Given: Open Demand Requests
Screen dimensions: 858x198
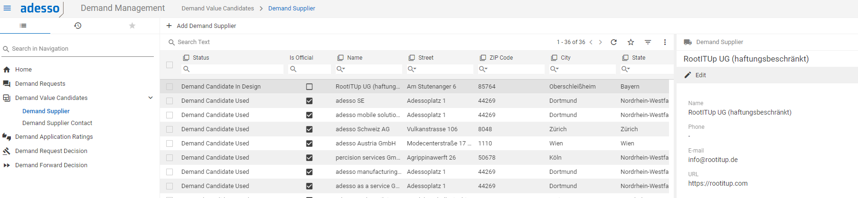Looking at the screenshot, I should [x=40, y=83].
